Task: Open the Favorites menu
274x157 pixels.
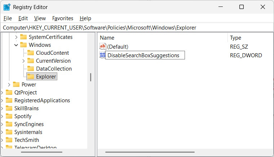Action: pyautogui.click(x=62, y=18)
